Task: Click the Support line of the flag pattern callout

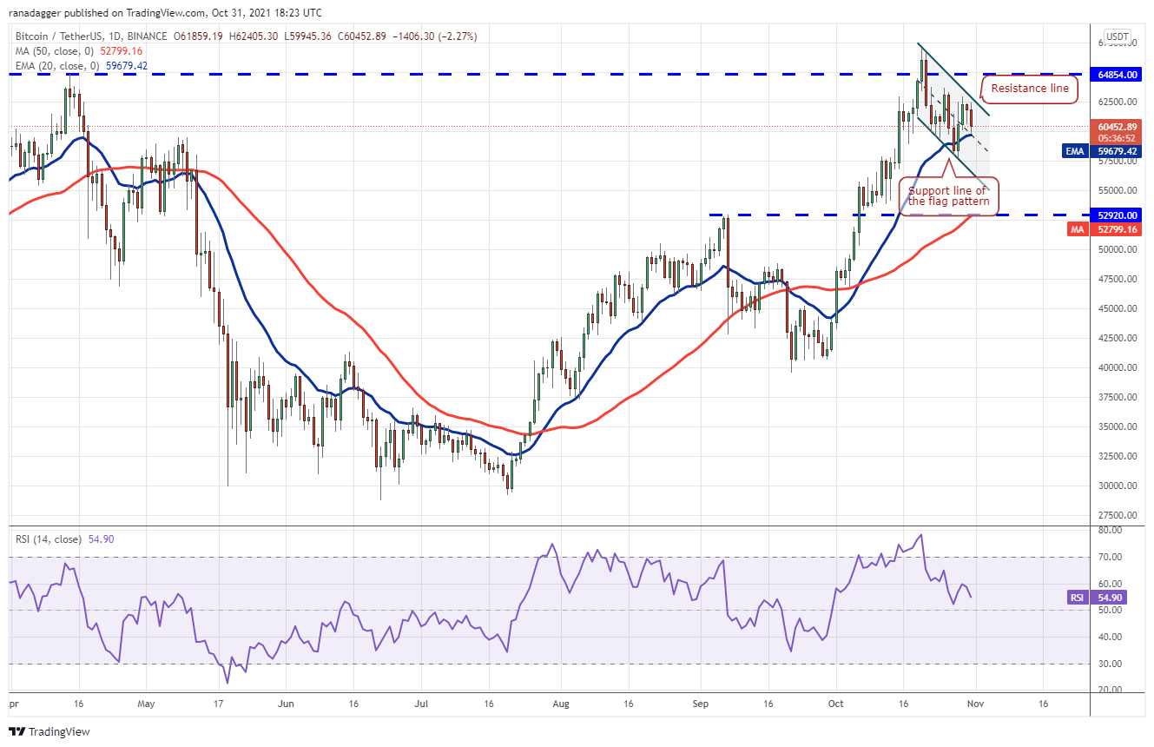Action: pyautogui.click(x=947, y=196)
